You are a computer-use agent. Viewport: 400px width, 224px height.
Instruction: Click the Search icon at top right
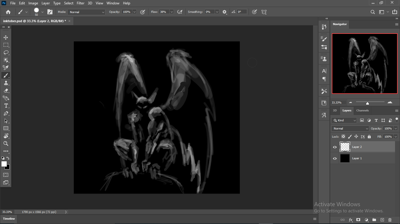[x=373, y=12]
